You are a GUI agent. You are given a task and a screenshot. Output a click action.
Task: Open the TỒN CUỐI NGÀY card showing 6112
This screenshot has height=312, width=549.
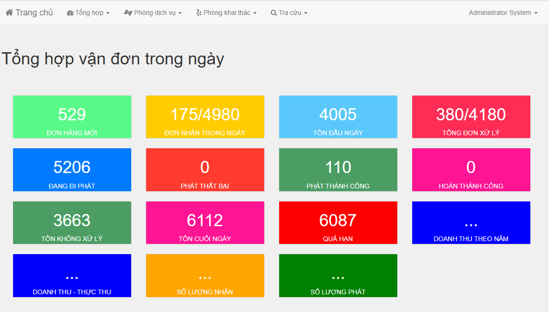click(x=205, y=223)
